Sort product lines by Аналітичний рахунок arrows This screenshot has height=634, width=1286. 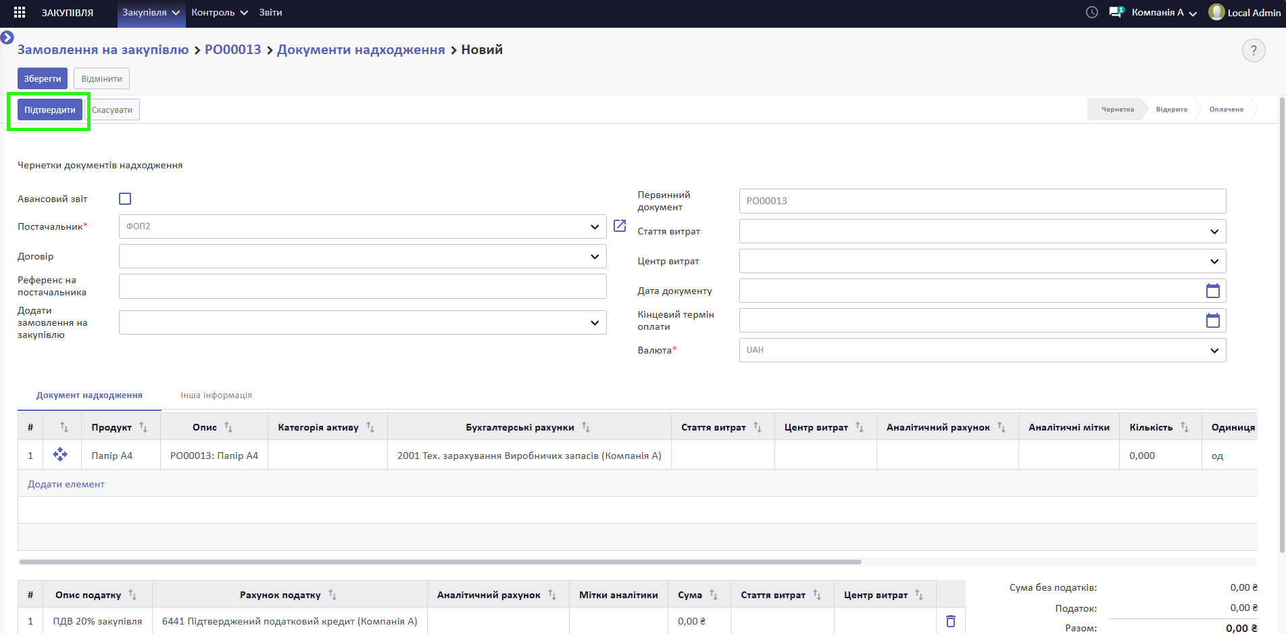[x=1001, y=427]
